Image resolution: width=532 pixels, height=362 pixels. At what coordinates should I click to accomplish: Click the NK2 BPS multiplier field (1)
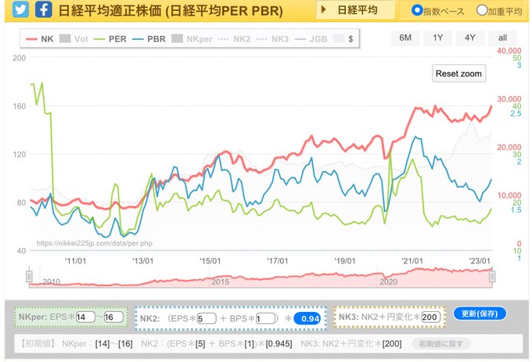tap(265, 319)
